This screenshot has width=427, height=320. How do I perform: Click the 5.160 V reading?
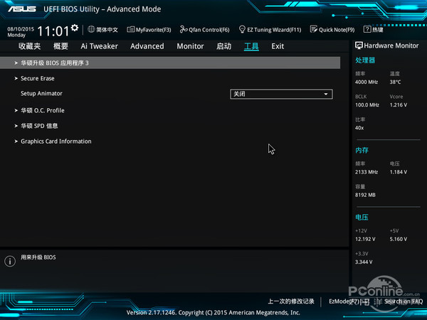398,239
